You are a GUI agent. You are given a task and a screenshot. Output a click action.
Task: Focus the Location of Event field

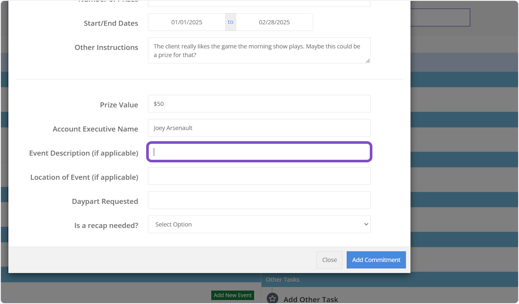coord(259,176)
